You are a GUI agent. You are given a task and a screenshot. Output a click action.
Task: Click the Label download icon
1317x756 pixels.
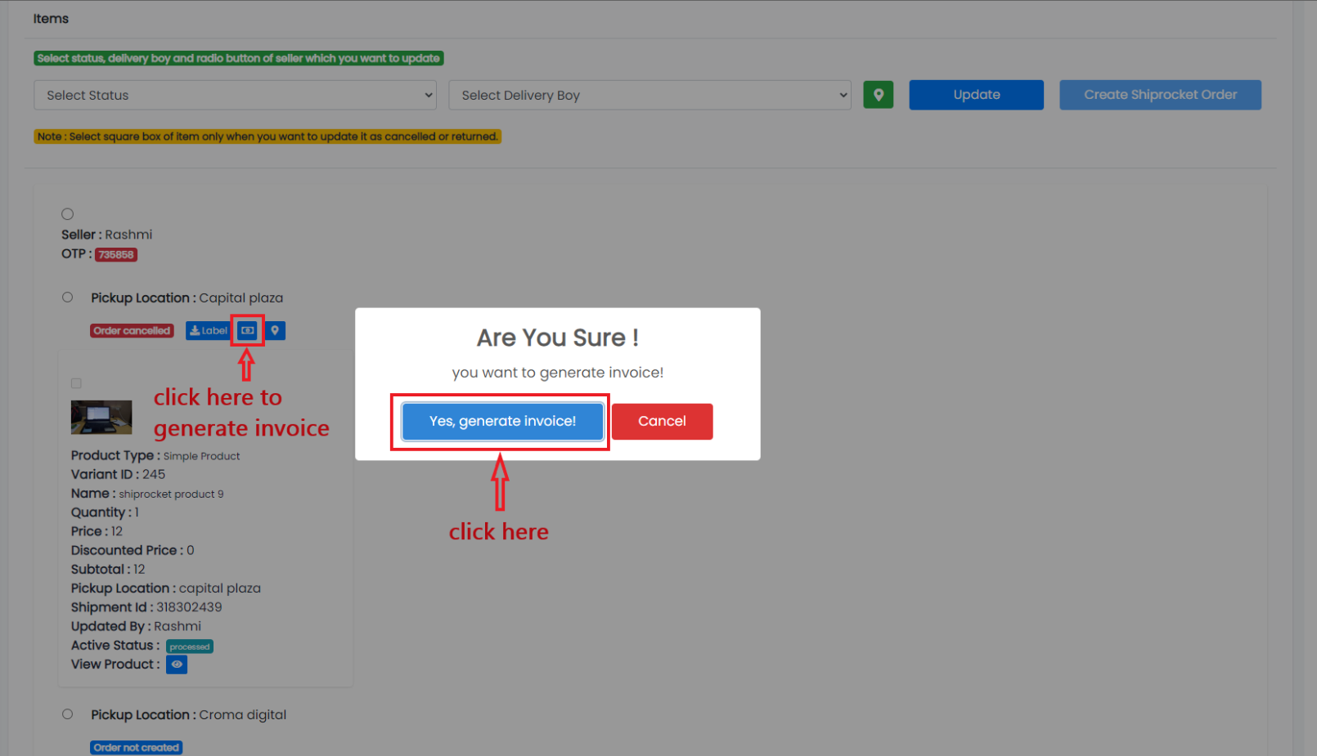pos(208,330)
